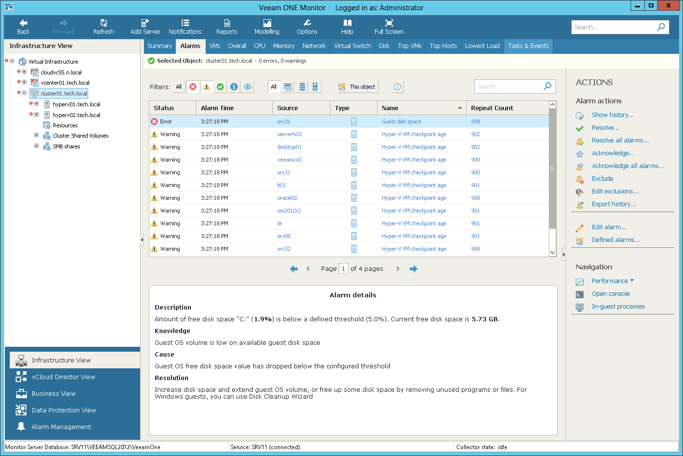Switch to the VMs tab
Image resolution: width=683 pixels, height=456 pixels.
pos(214,46)
